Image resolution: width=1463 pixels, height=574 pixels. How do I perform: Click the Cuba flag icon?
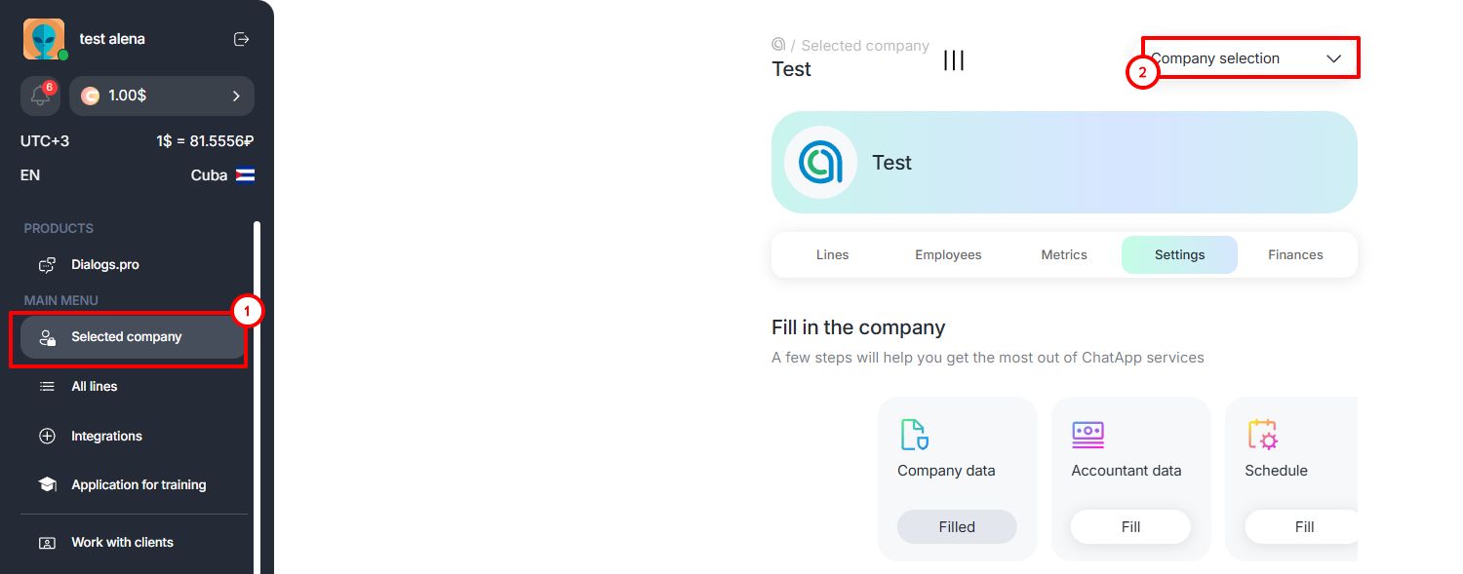click(245, 175)
